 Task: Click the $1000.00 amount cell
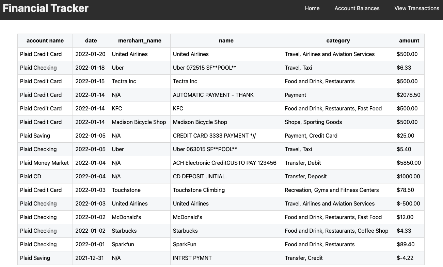409,176
